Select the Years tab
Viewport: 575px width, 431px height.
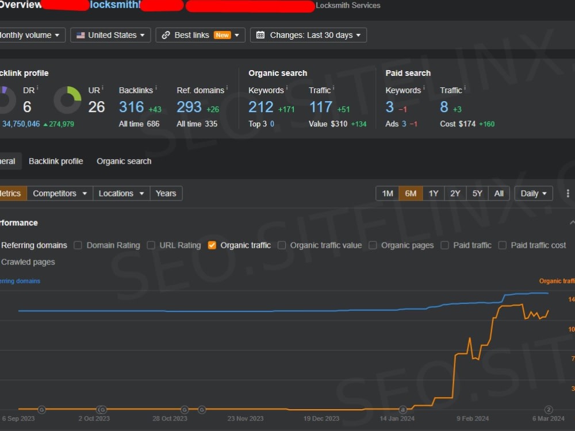[x=166, y=193]
